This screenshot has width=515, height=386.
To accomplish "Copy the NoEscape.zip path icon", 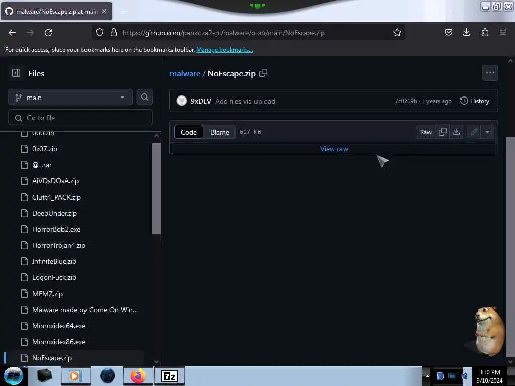I will coord(263,73).
